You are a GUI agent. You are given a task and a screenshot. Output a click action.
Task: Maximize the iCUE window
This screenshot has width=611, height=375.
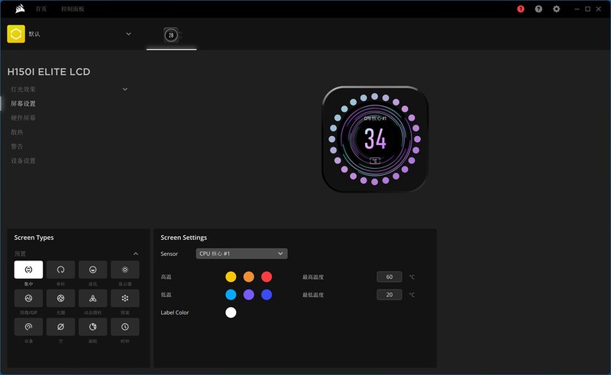coord(587,9)
